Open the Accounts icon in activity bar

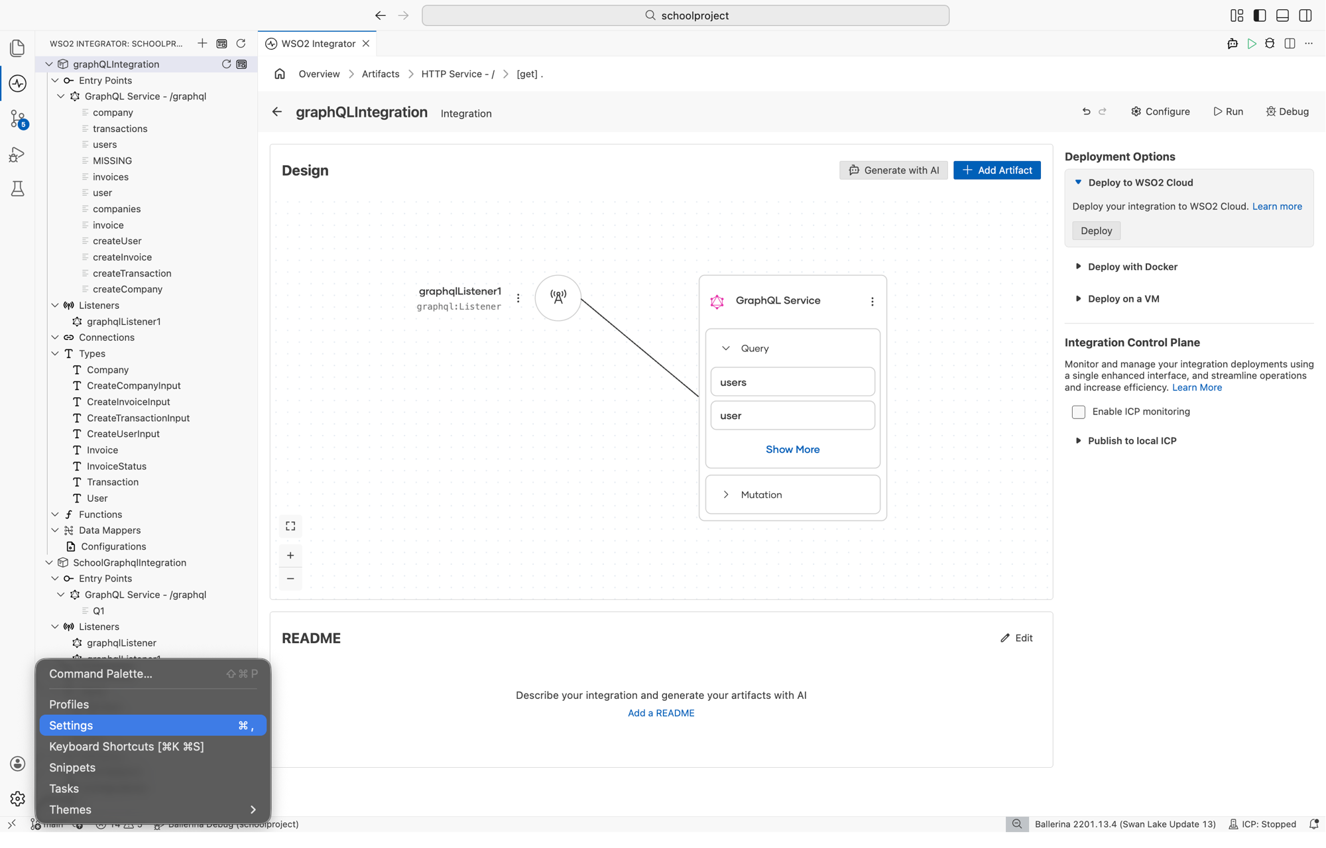18,764
